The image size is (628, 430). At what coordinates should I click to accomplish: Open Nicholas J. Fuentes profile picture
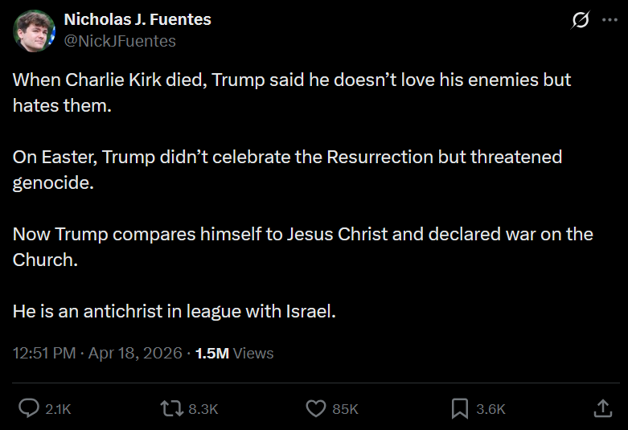click(33, 31)
